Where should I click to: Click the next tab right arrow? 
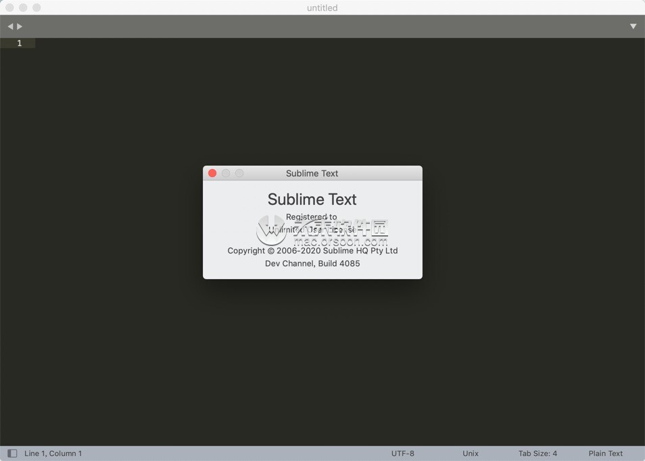(20, 26)
